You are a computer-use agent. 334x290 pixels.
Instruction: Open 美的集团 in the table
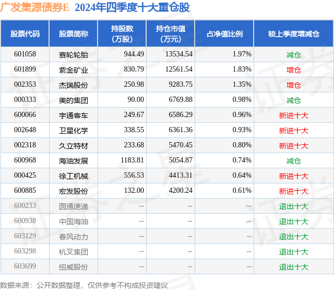click(x=74, y=100)
